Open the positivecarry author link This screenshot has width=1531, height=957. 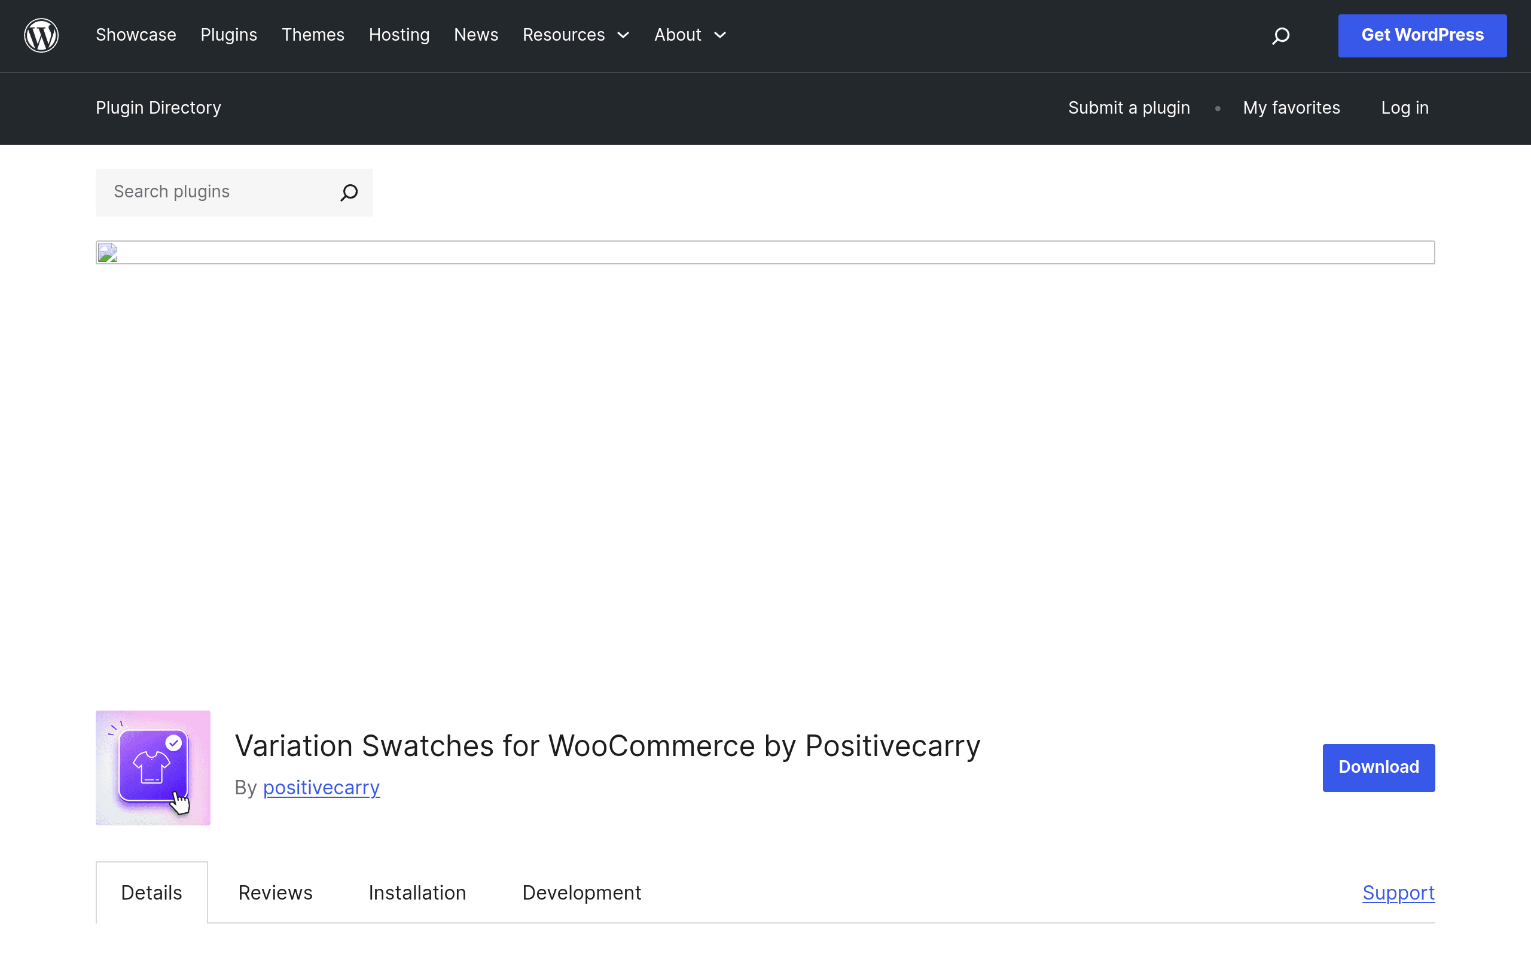point(321,788)
